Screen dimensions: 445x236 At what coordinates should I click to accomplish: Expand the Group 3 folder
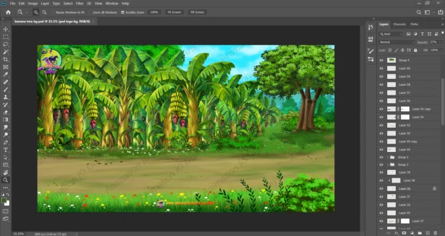click(388, 165)
